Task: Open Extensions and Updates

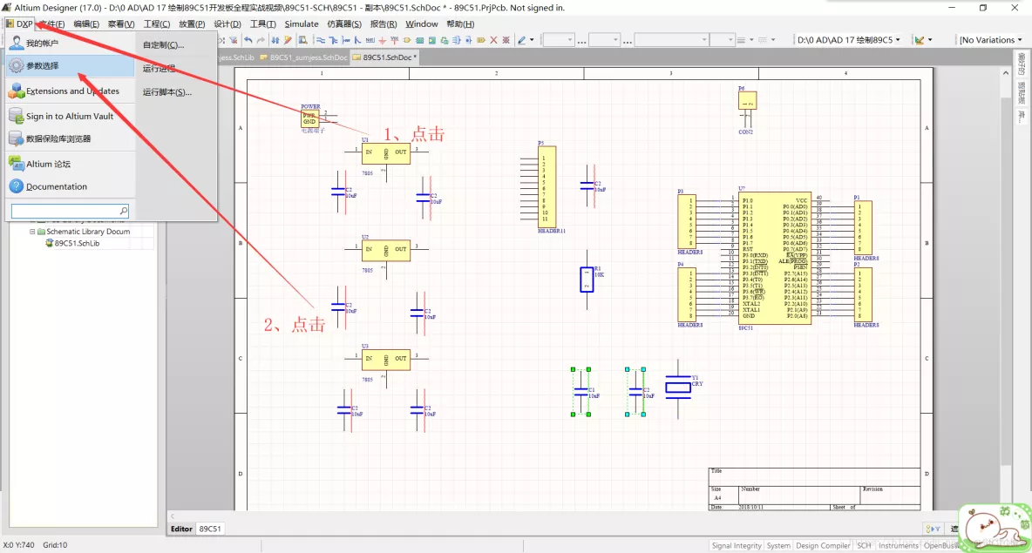Action: (70, 91)
